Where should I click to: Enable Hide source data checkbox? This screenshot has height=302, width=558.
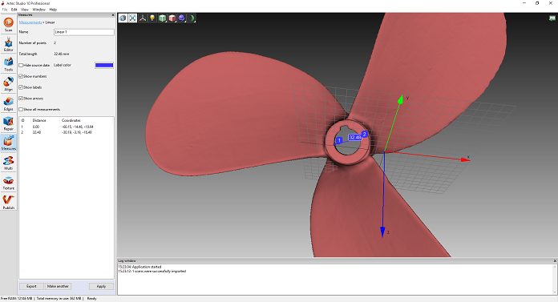(x=21, y=65)
